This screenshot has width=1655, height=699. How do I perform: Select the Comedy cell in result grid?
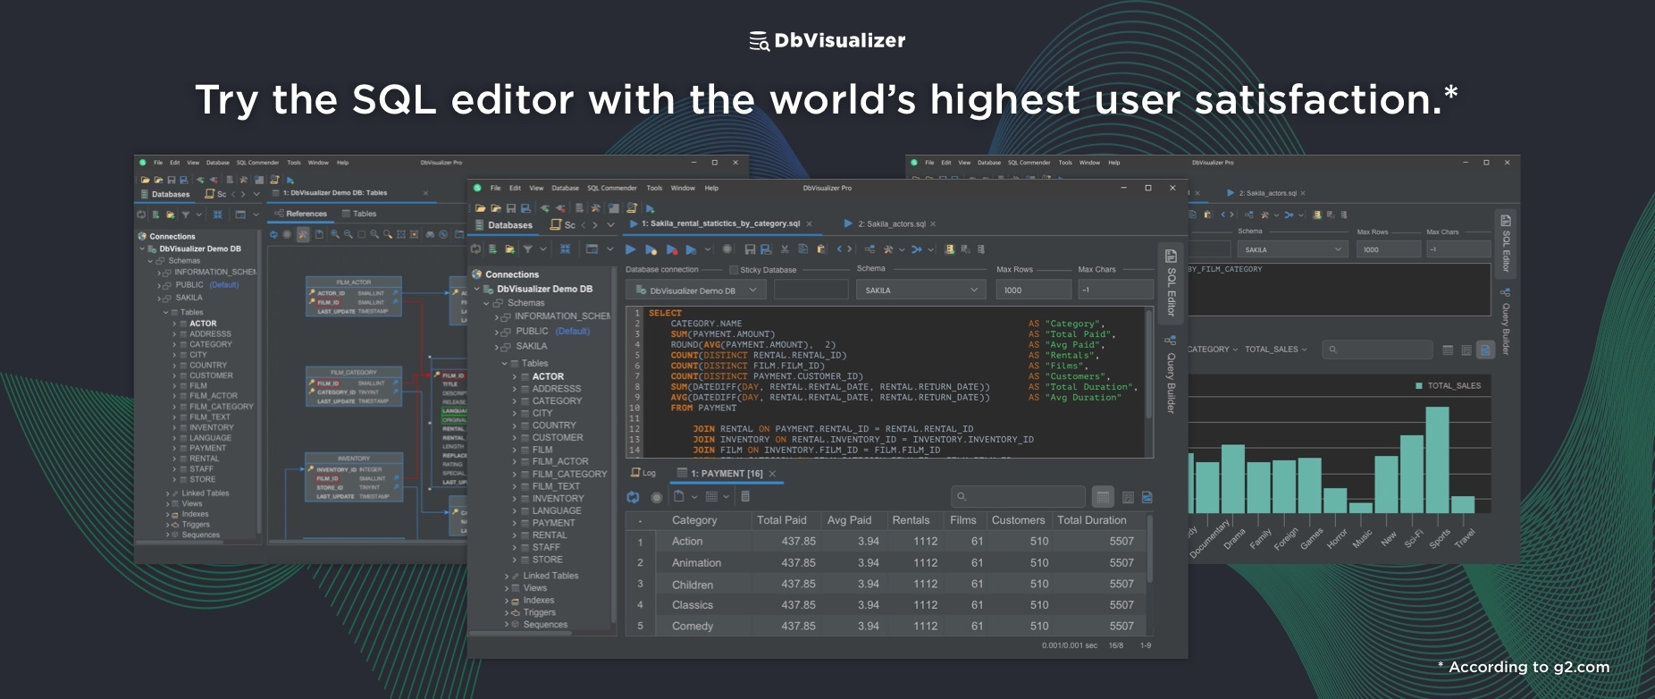click(693, 627)
